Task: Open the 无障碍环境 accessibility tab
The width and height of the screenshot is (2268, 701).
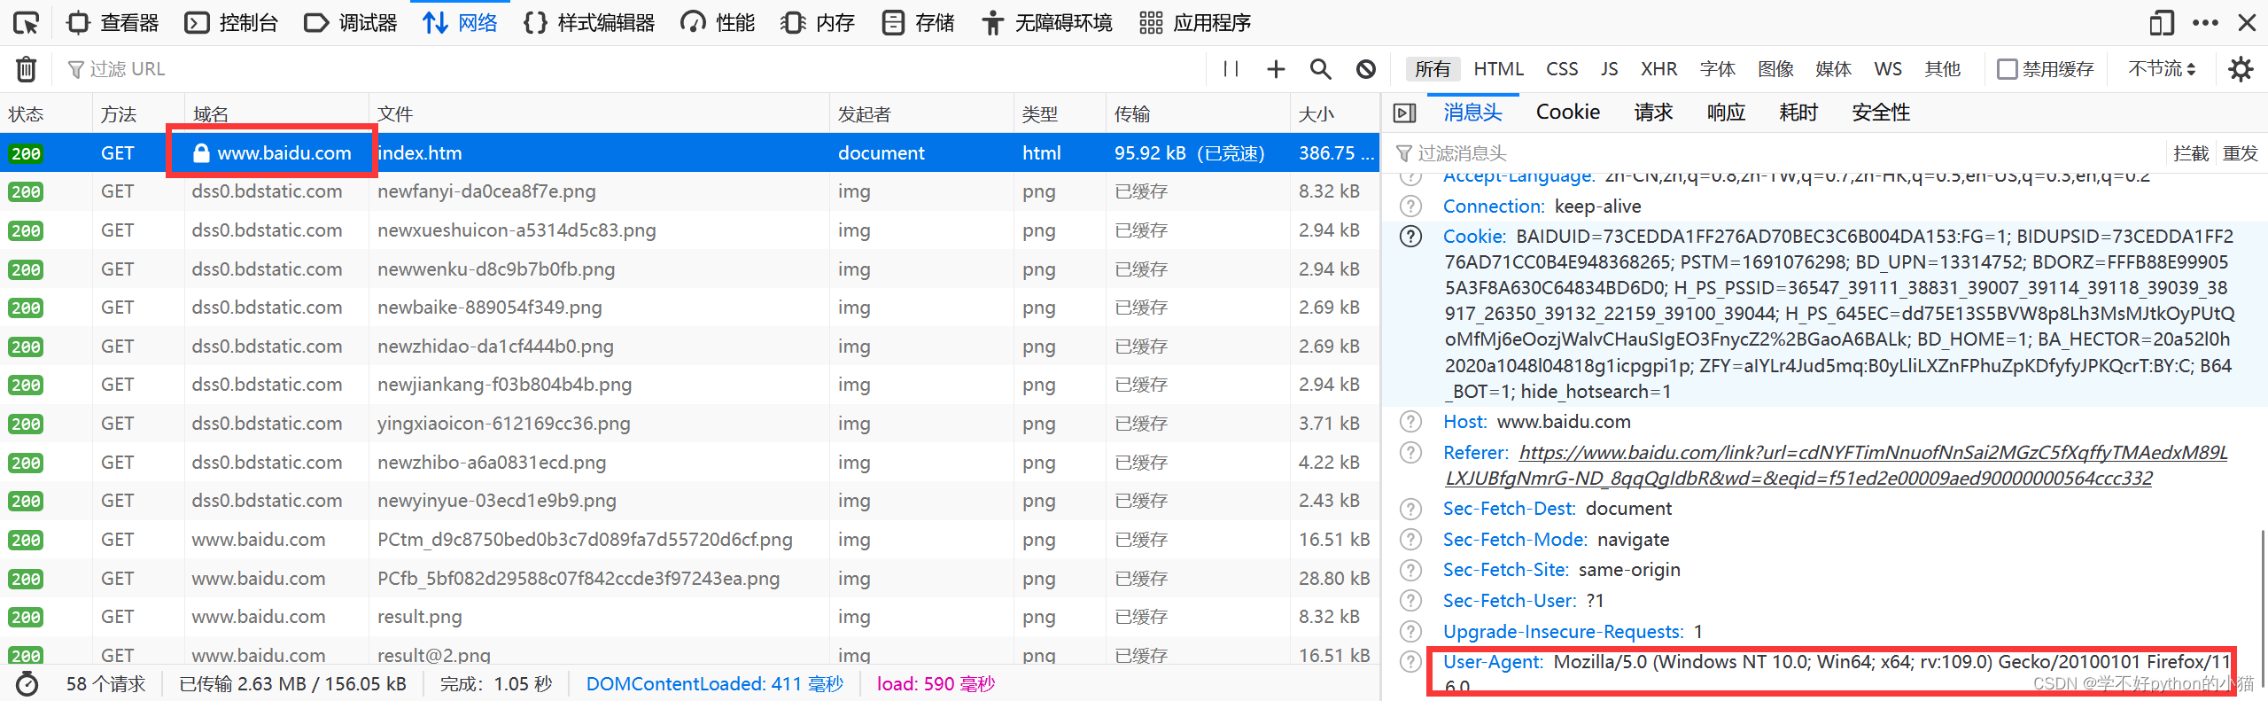Action: pos(1046,23)
